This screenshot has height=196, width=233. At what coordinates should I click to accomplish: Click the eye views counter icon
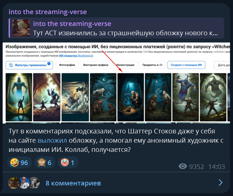183,166
